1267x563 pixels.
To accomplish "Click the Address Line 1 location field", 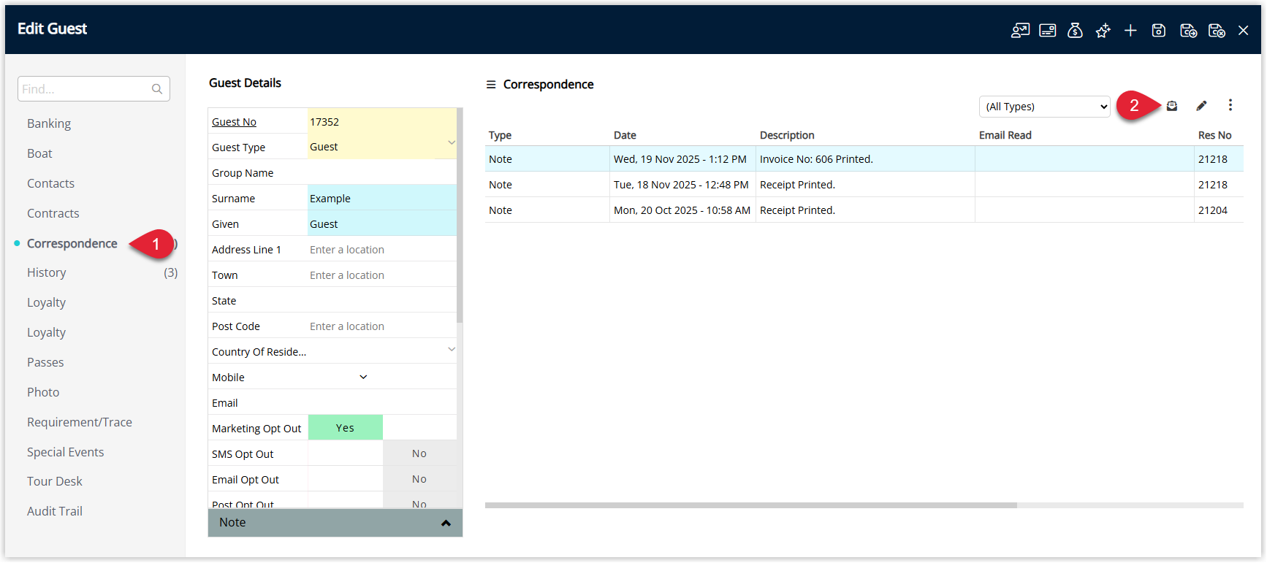I will tap(382, 249).
